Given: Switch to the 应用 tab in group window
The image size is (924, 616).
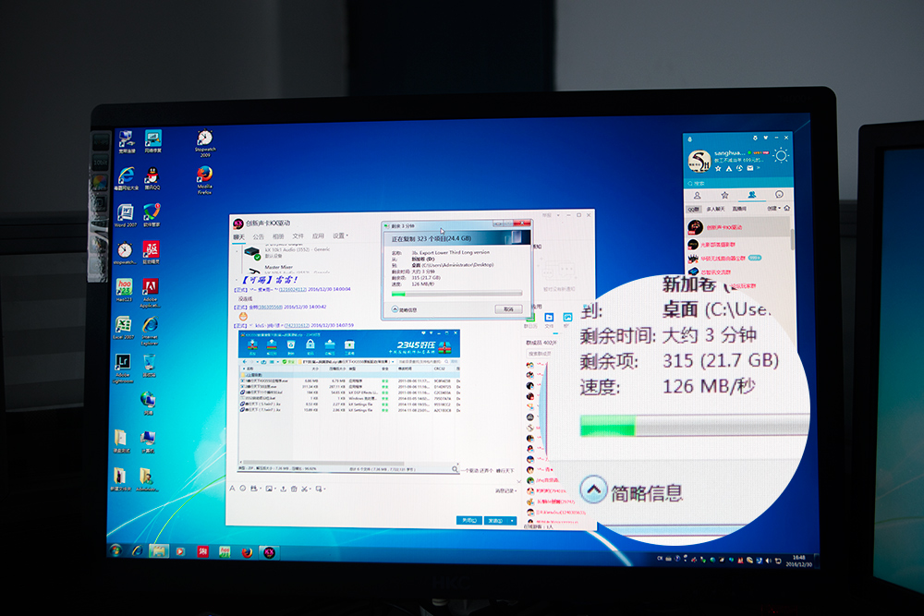Looking at the screenshot, I should [318, 236].
